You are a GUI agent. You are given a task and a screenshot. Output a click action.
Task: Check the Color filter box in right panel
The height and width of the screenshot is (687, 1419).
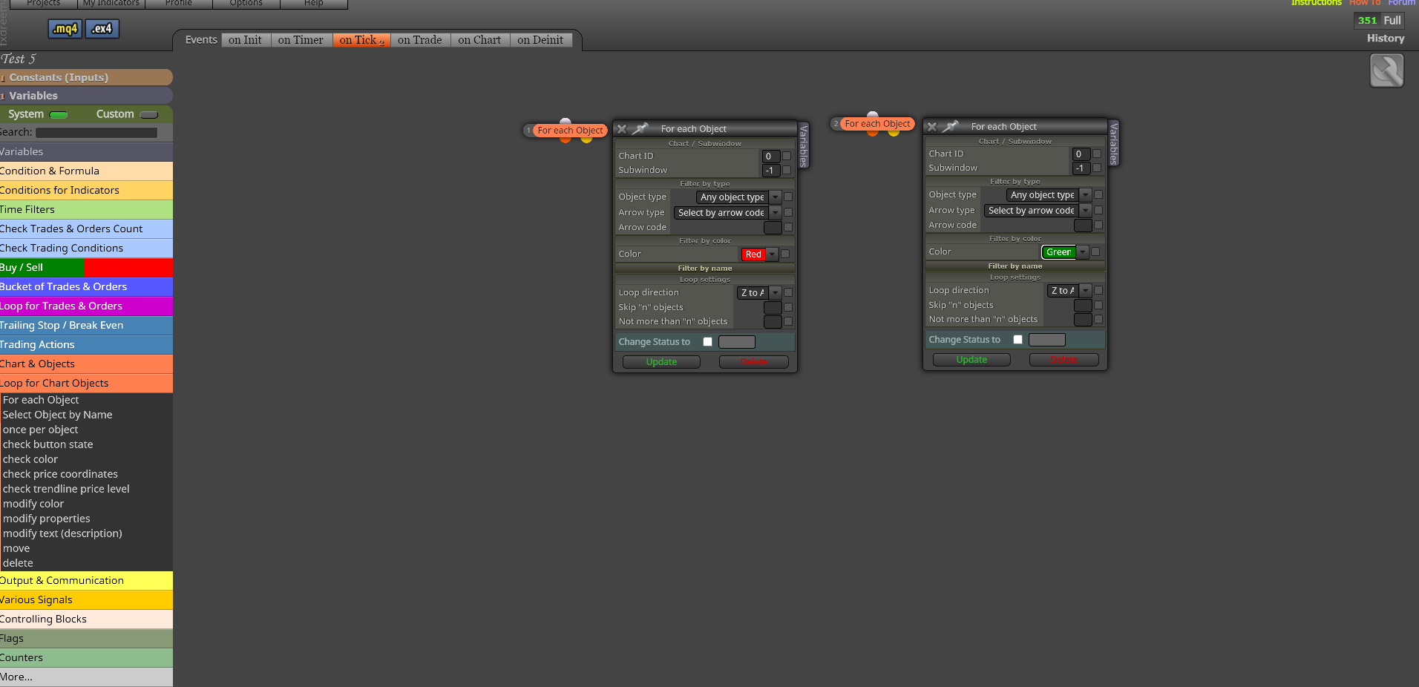pos(1095,252)
